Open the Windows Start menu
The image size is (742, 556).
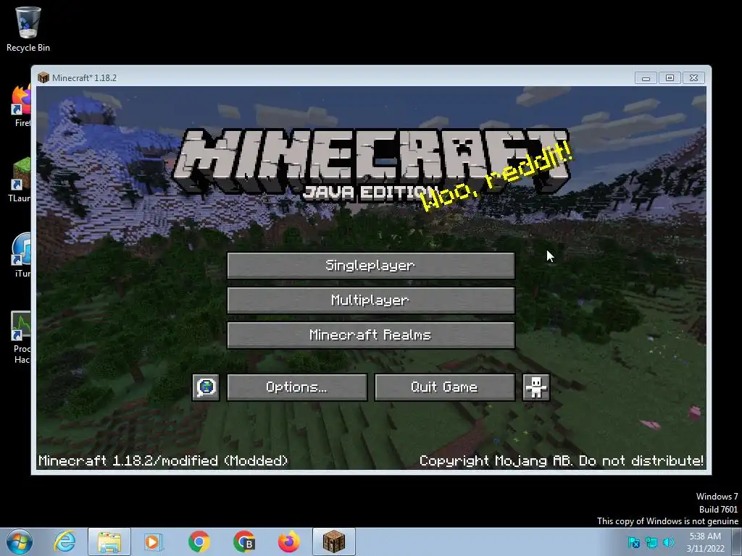pos(20,542)
